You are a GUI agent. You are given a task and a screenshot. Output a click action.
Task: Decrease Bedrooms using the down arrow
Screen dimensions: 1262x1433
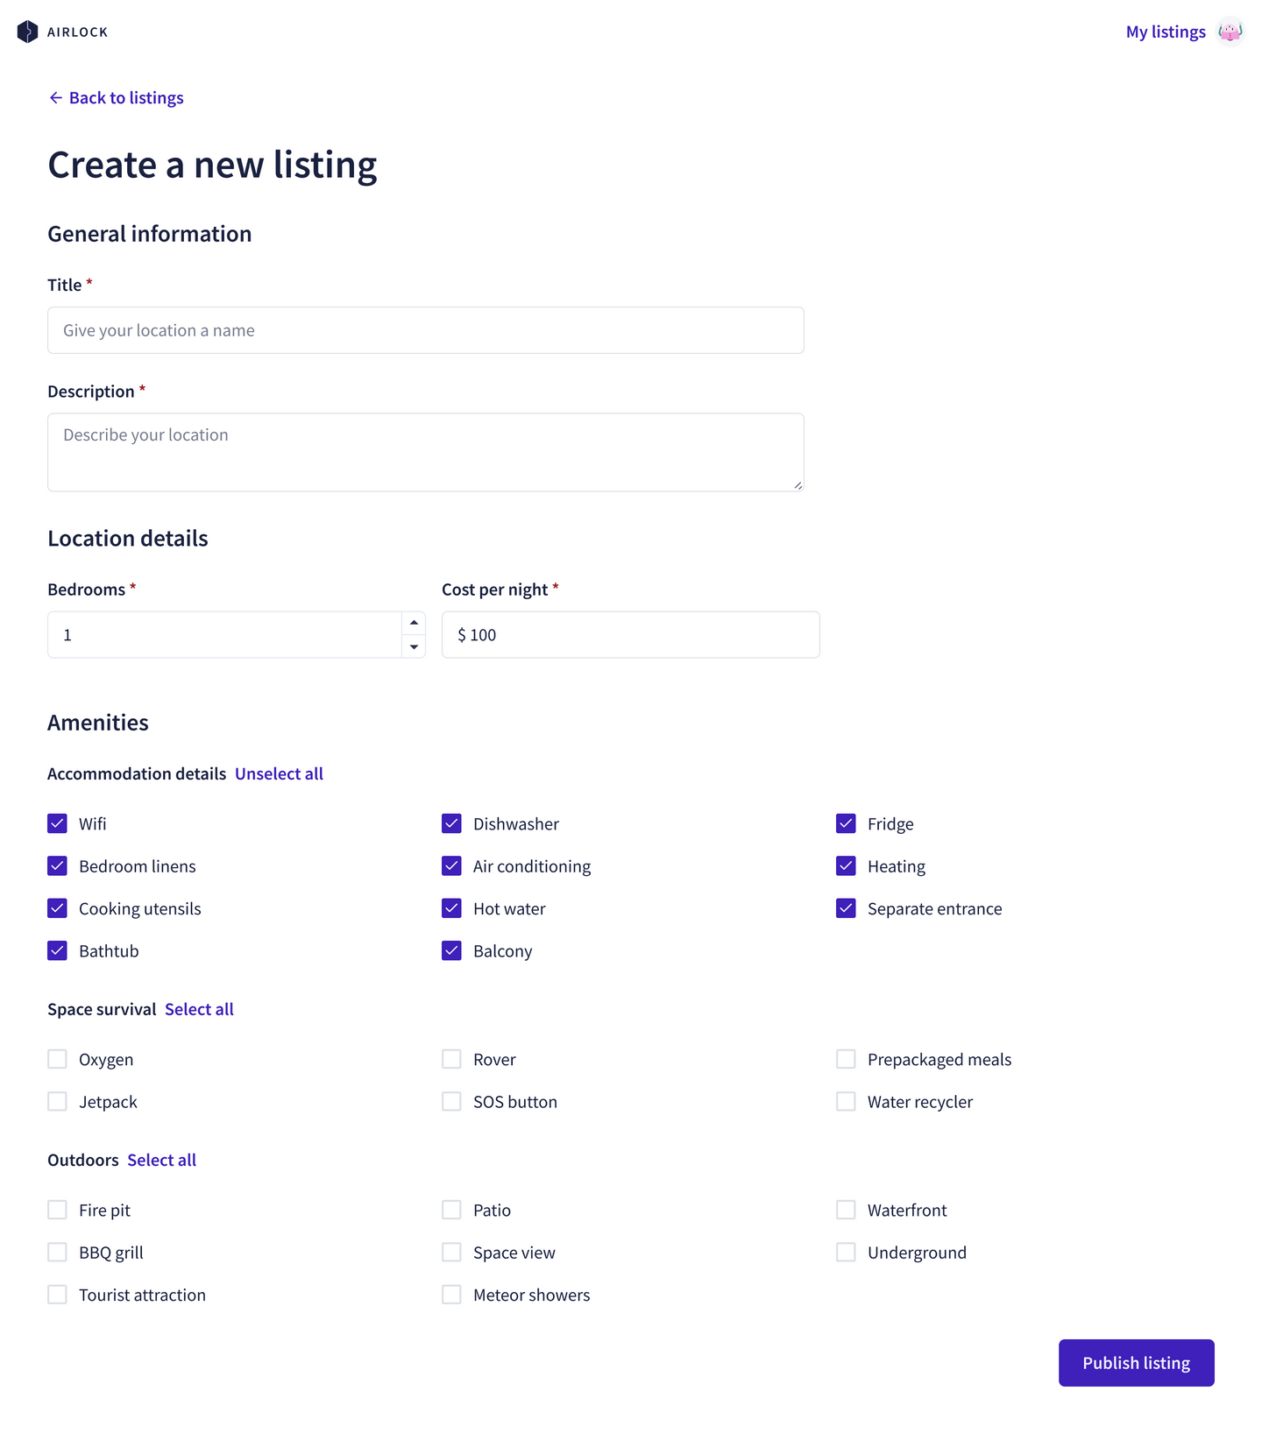click(x=413, y=646)
